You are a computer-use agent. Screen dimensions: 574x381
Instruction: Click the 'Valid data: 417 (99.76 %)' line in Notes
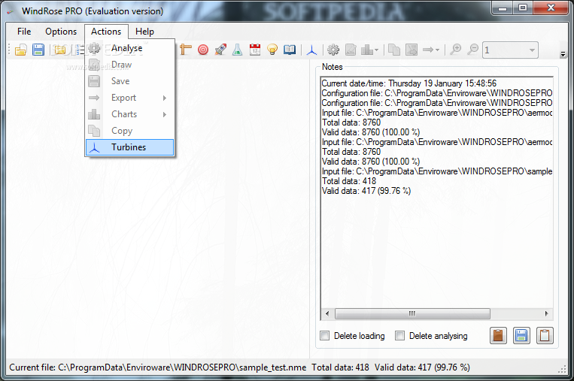tap(366, 191)
